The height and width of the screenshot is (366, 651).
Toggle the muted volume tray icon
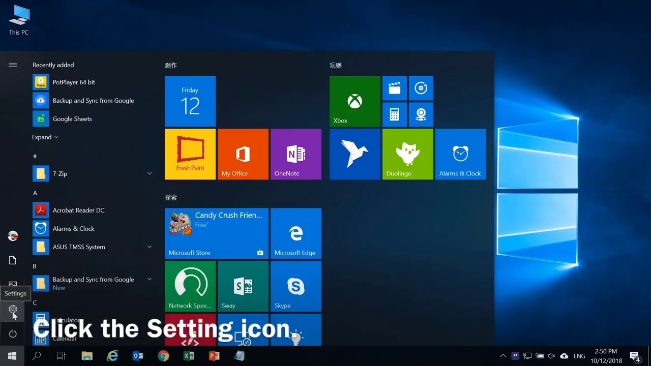tap(552, 356)
